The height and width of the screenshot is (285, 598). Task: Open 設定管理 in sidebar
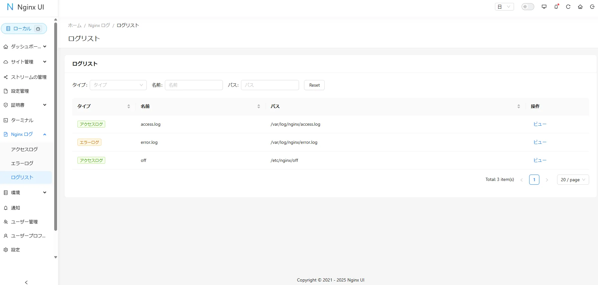tap(26, 91)
